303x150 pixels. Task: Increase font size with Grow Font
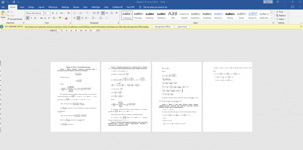point(53,13)
